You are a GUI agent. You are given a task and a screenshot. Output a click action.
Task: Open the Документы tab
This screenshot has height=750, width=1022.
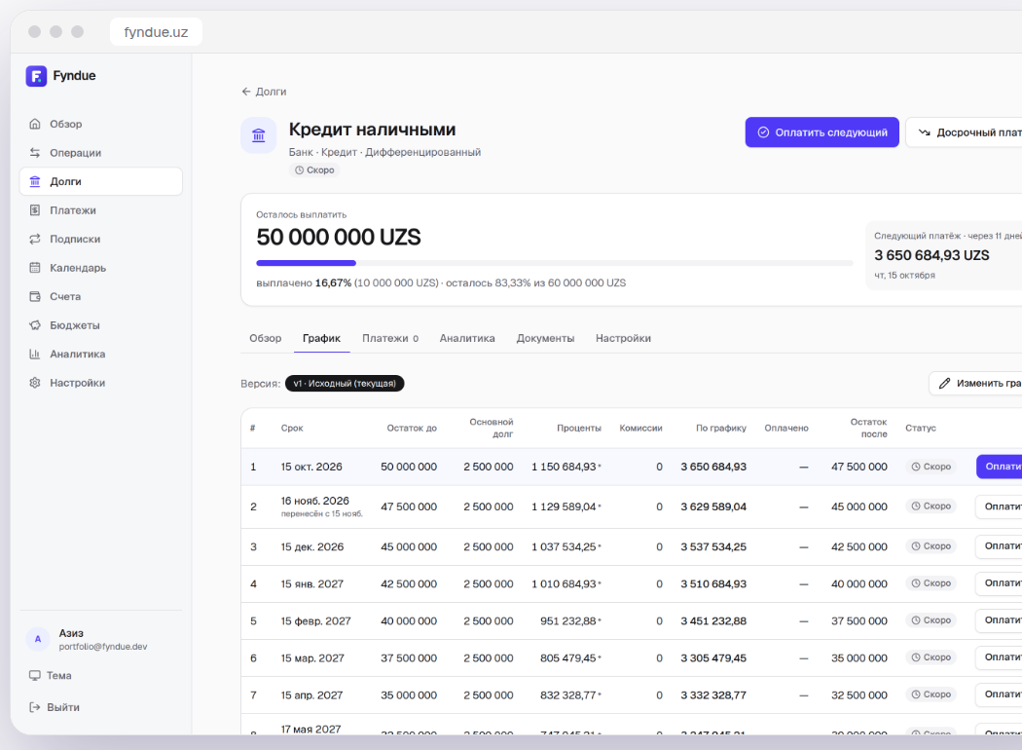[x=545, y=338]
